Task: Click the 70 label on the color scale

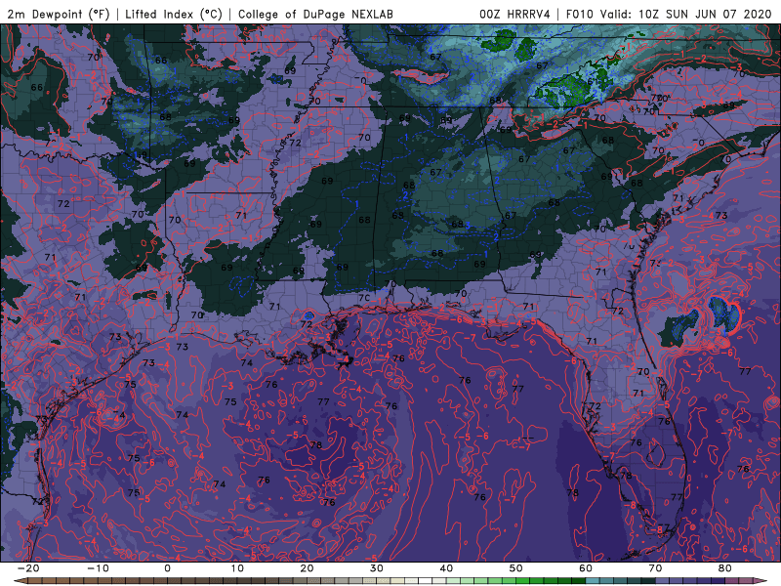Action: tap(655, 568)
